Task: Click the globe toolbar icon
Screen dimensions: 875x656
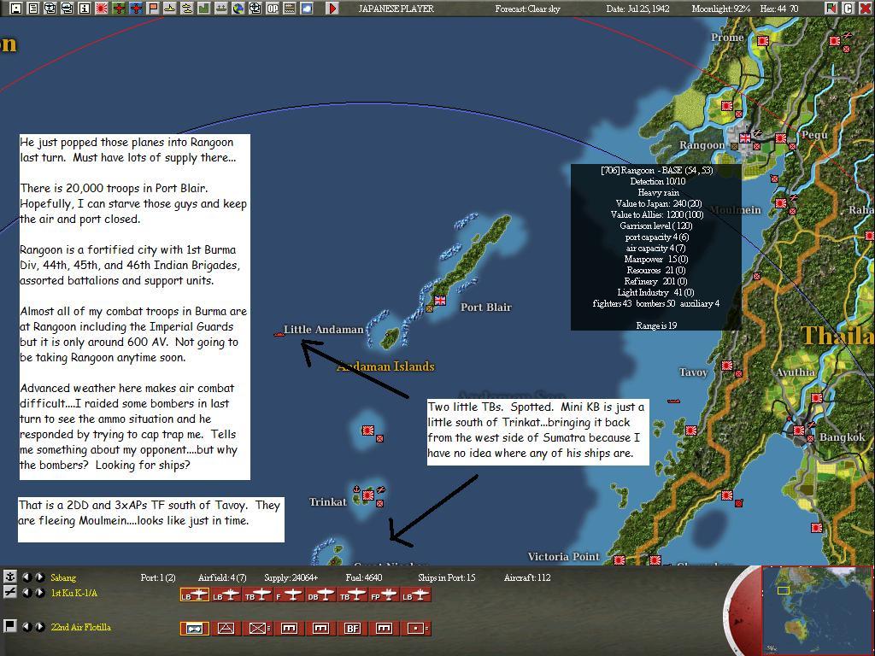Action: [x=238, y=8]
